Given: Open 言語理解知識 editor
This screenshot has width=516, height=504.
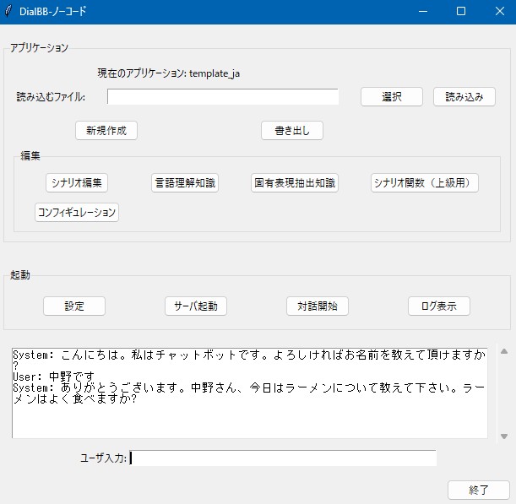Looking at the screenshot, I should (185, 182).
